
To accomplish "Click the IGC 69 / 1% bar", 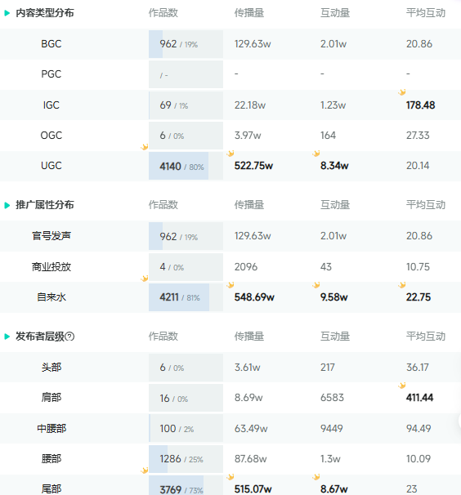I will tap(186, 105).
